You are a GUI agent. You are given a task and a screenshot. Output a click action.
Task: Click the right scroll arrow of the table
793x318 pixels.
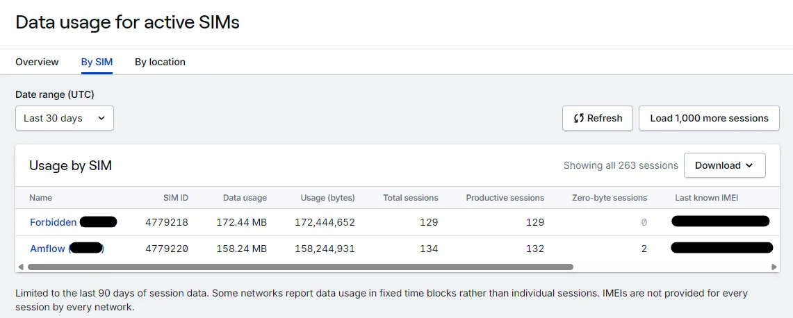774,267
